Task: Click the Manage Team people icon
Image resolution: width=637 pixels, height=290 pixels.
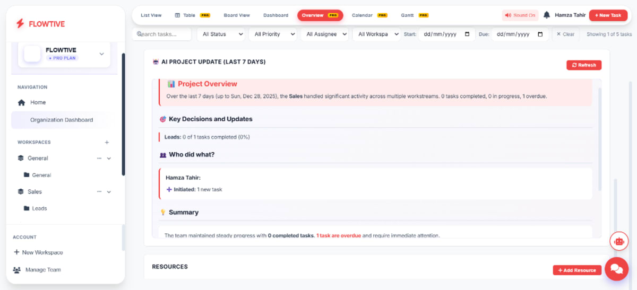Action: point(16,270)
